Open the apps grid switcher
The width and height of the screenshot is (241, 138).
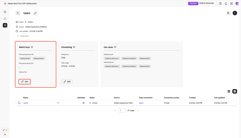[231, 4]
